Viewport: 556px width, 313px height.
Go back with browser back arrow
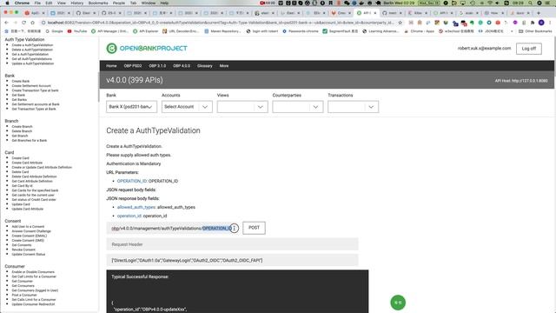pyautogui.click(x=6, y=23)
